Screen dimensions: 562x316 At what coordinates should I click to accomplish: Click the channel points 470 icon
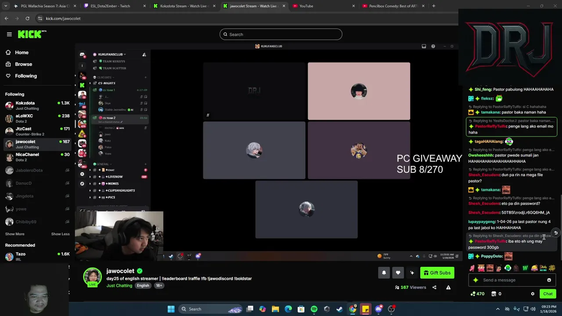[477, 294]
